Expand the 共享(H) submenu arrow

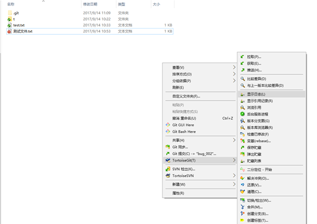coord(234,140)
